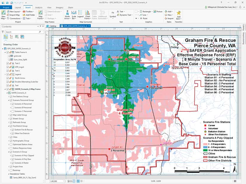Viewport: 246px width, 184px height.
Task: Switch to the View ribbon tab
Action: (x=49, y=7)
